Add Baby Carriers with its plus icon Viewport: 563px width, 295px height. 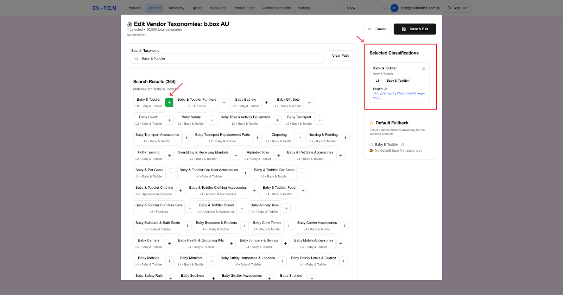tap(169, 243)
